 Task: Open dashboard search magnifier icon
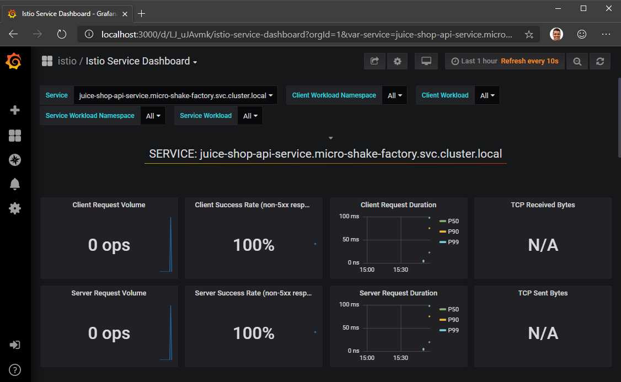(x=577, y=61)
